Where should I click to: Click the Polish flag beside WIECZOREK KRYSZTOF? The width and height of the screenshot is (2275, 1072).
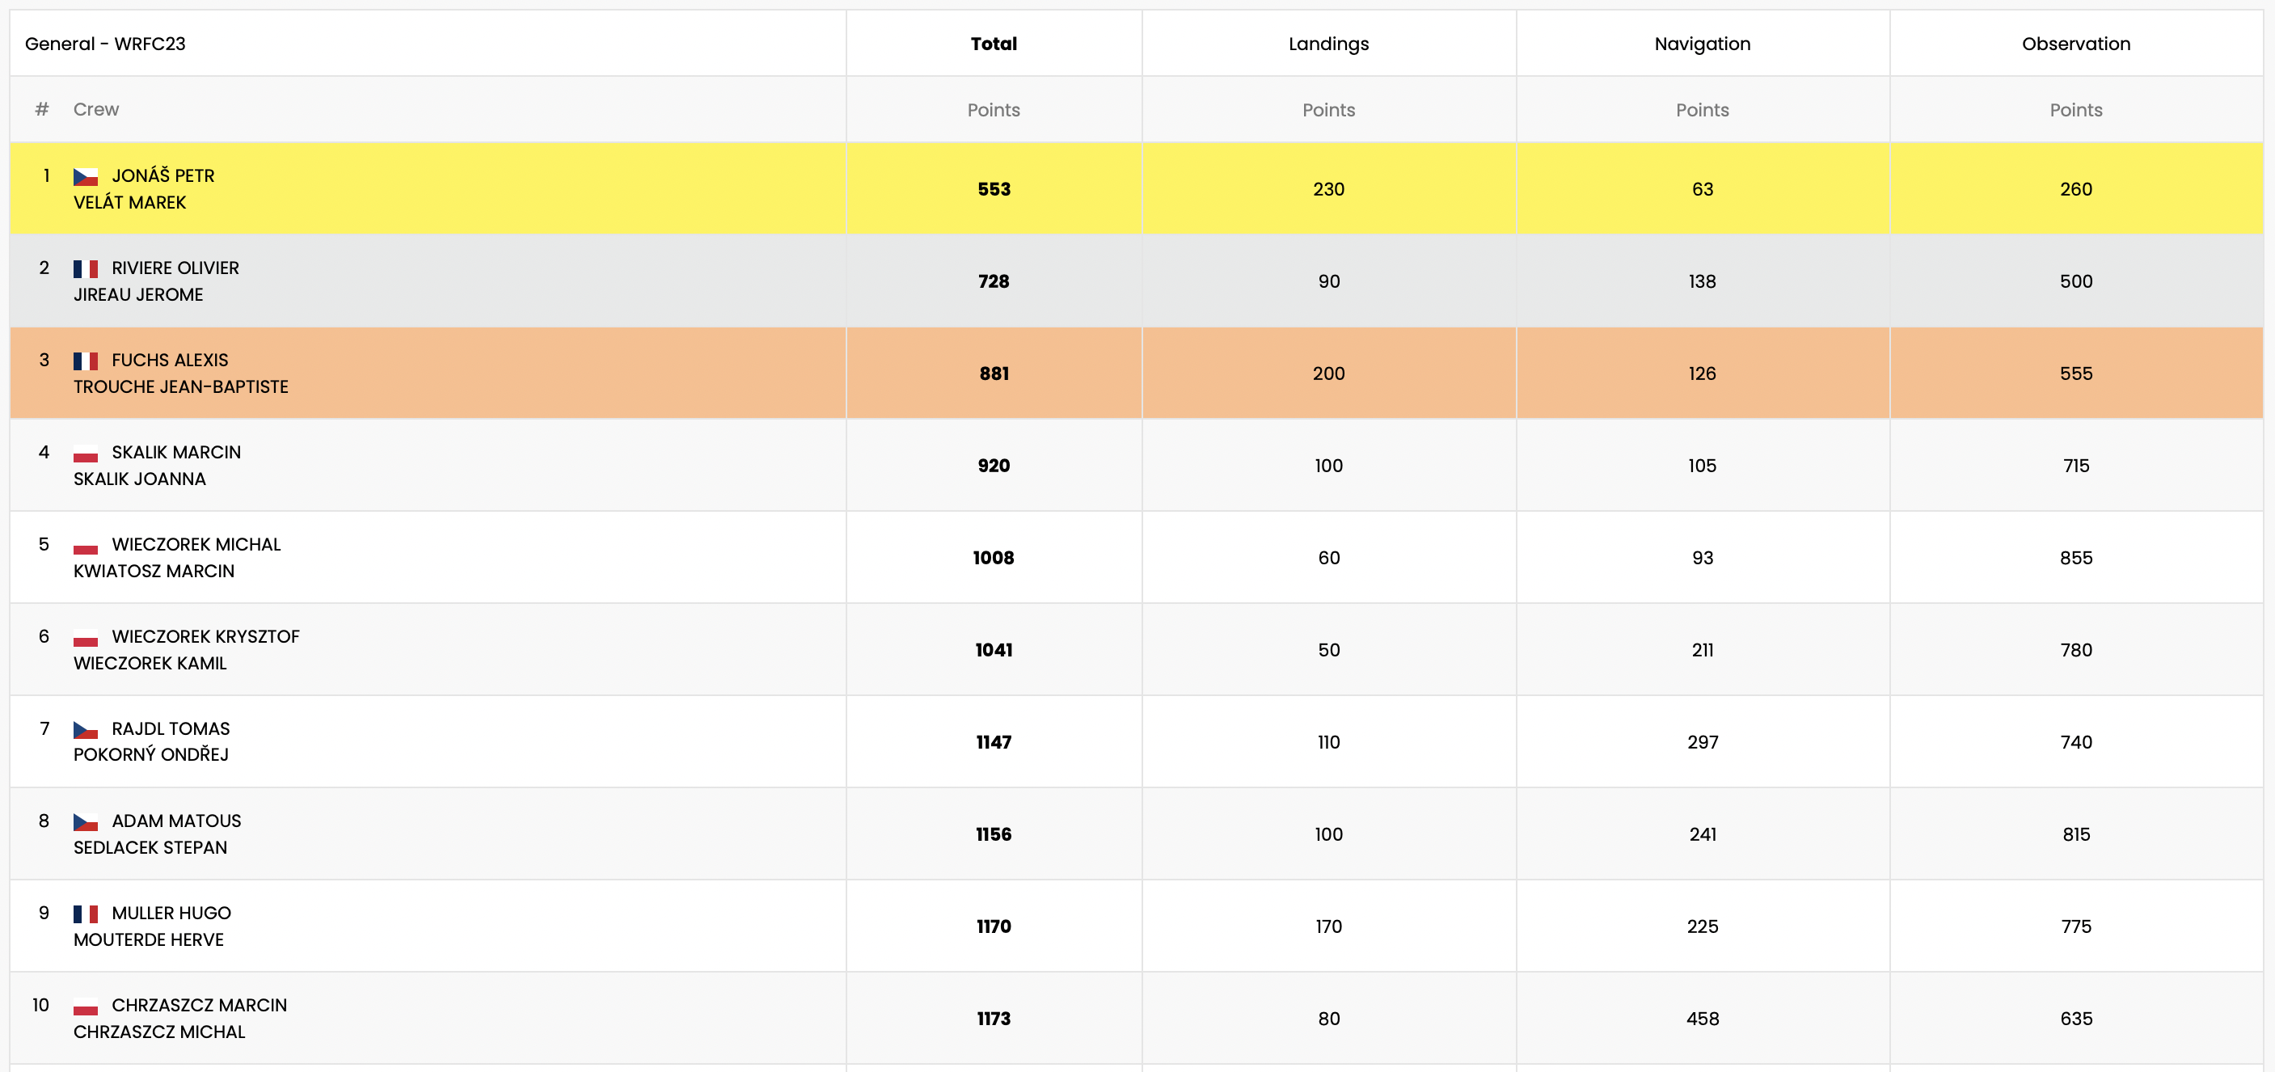coord(86,637)
